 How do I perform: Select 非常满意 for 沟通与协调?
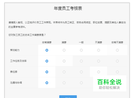[47, 83]
